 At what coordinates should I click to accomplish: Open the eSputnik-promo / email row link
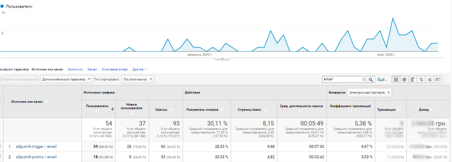coord(36,157)
